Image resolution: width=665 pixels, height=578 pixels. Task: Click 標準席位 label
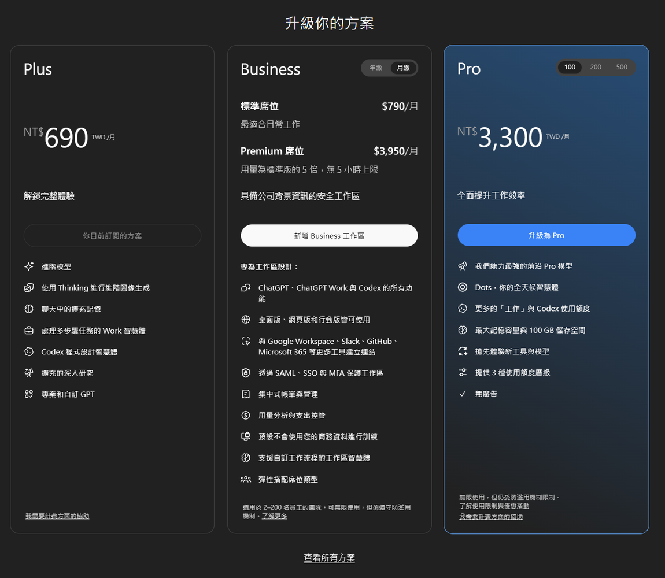pyautogui.click(x=260, y=106)
